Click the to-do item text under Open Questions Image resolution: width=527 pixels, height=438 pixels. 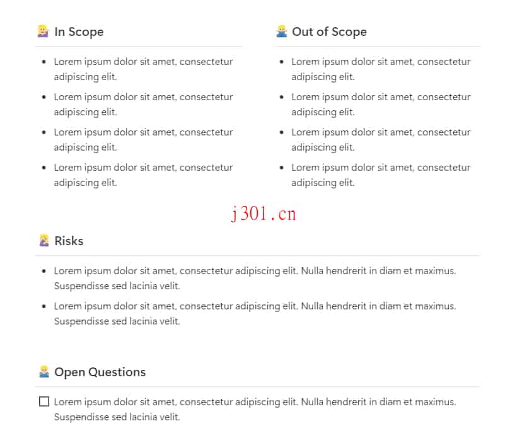point(255,410)
